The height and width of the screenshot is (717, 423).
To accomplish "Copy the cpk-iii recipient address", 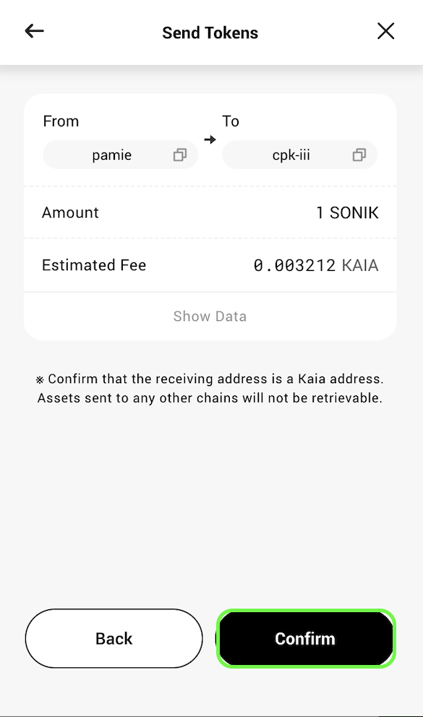I will pyautogui.click(x=359, y=155).
